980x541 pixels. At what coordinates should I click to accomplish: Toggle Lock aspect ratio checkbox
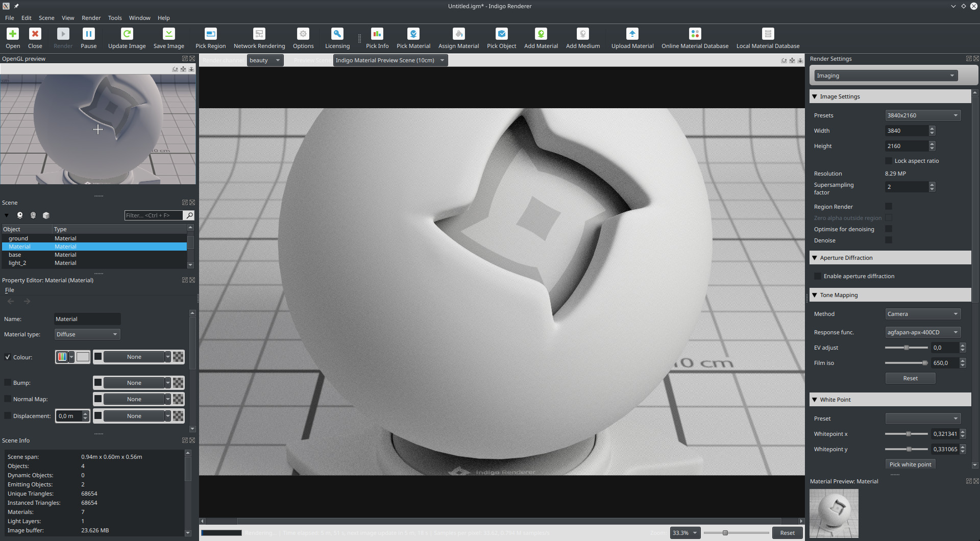(x=889, y=161)
